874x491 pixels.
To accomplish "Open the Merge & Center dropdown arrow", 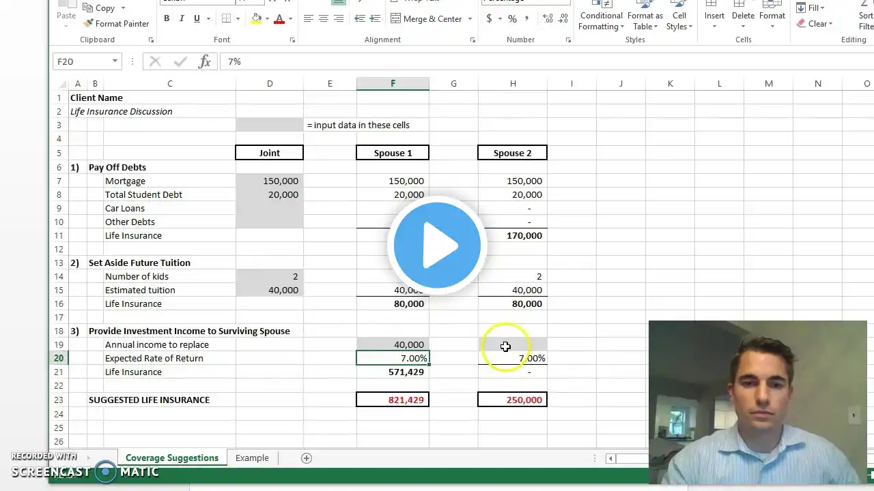I will coord(470,19).
